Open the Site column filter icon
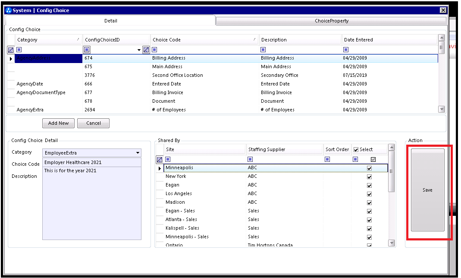Image resolution: width=461 pixels, height=278 pixels. tap(168, 159)
